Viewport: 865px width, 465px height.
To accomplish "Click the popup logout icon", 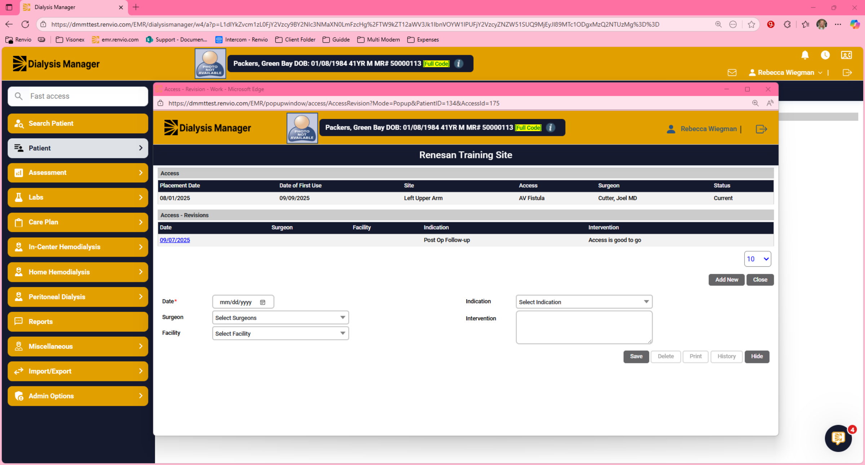I will click(x=761, y=129).
